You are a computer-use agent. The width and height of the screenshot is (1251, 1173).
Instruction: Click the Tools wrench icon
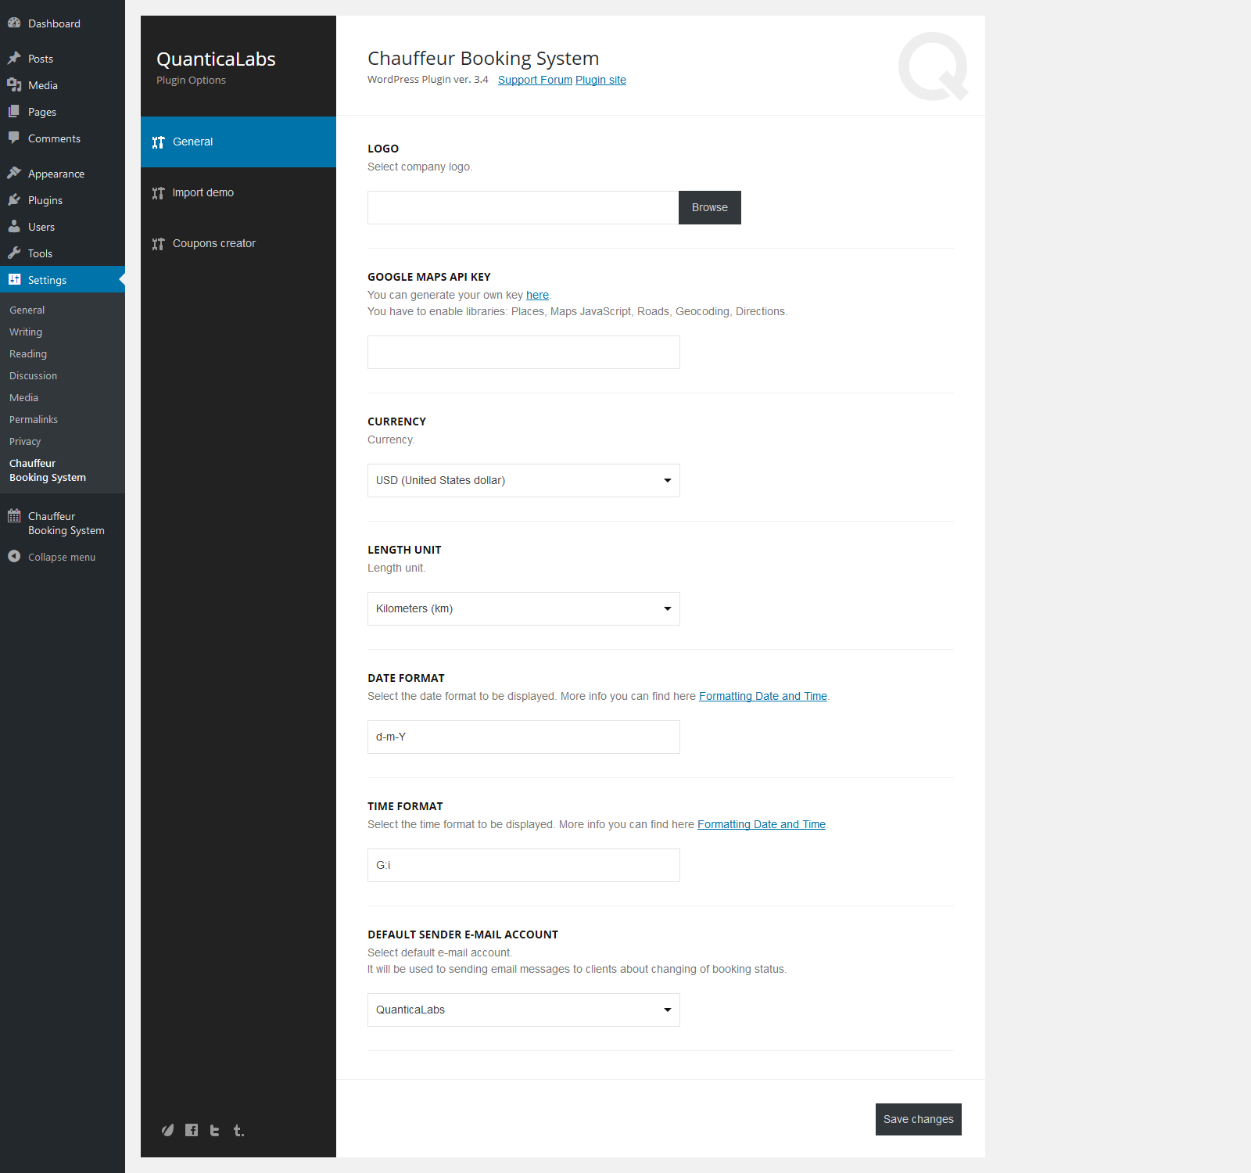point(14,253)
